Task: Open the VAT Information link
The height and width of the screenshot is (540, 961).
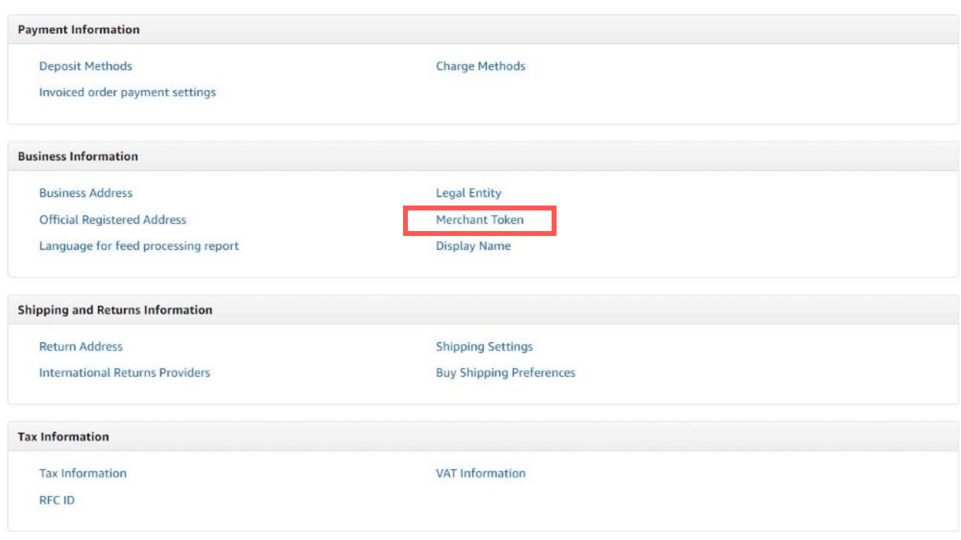Action: click(x=480, y=473)
